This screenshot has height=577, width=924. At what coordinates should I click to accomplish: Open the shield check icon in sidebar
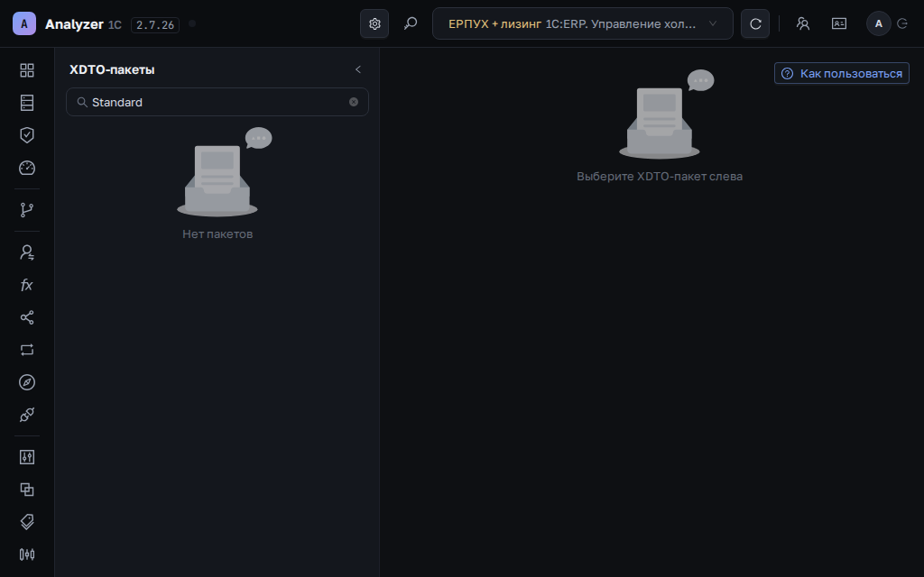(27, 135)
